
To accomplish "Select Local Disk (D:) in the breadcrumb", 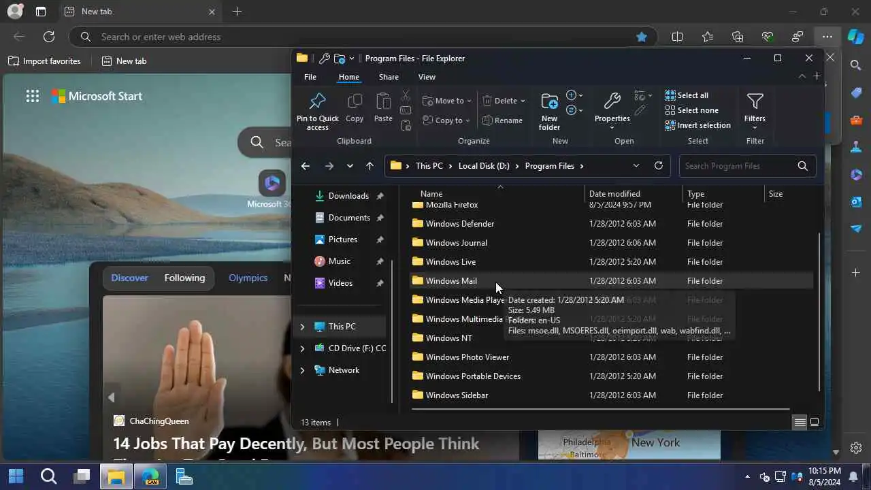I will tap(484, 166).
